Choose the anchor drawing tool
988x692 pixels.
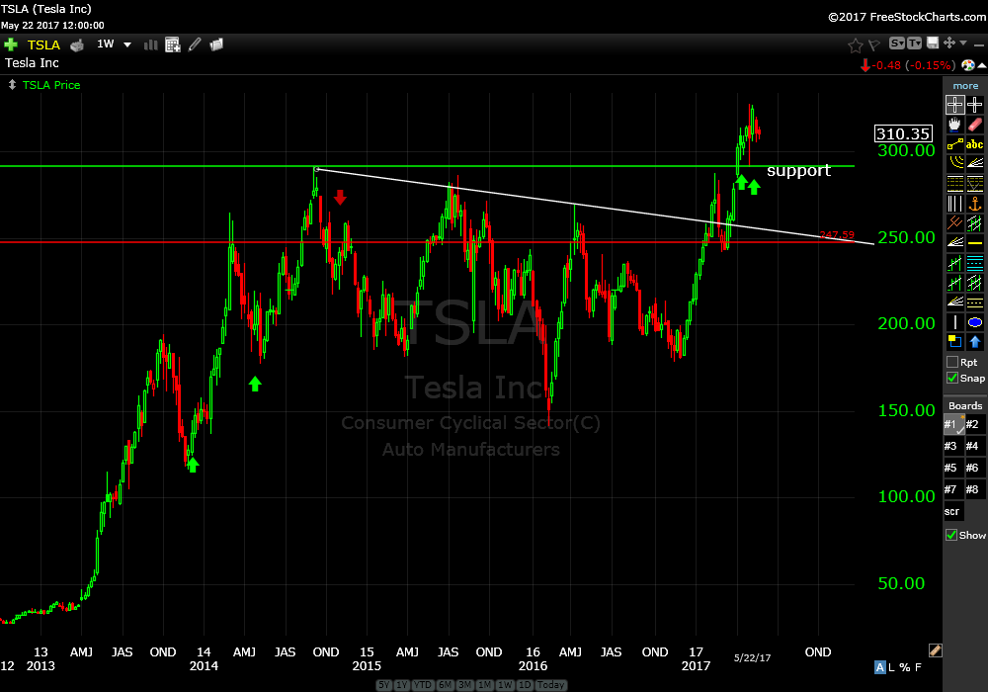tap(975, 204)
